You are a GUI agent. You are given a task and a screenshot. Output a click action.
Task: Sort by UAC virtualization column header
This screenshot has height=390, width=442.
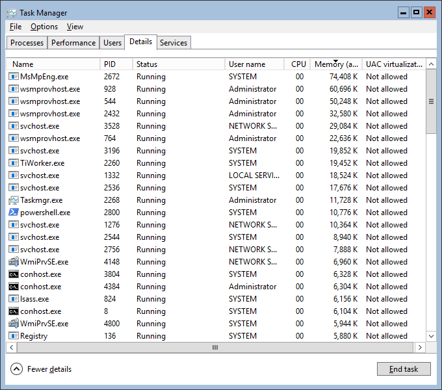394,64
